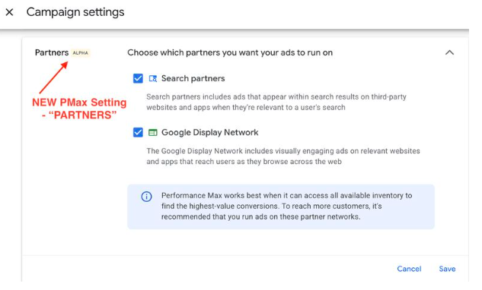Click the Google Display Network description paragraph

pyautogui.click(x=283, y=156)
